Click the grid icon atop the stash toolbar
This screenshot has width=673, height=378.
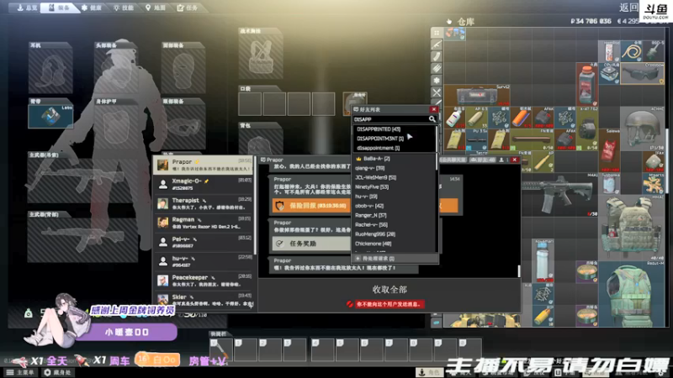click(437, 33)
